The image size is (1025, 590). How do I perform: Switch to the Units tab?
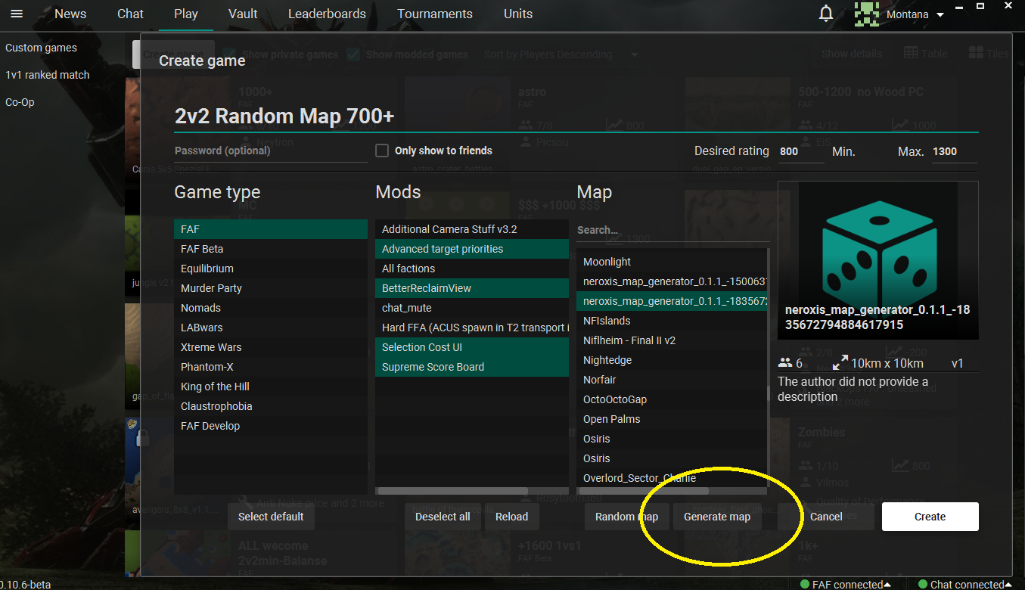tap(518, 14)
